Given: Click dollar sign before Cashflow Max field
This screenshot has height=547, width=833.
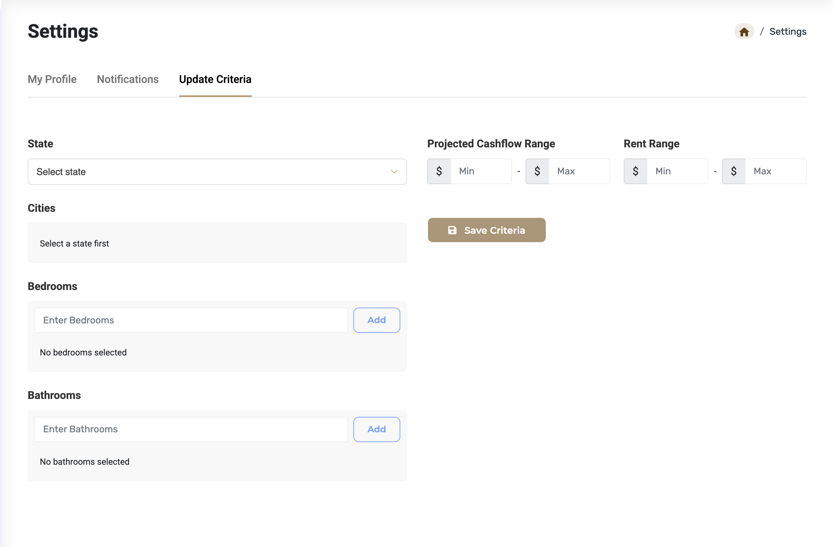Looking at the screenshot, I should 537,171.
